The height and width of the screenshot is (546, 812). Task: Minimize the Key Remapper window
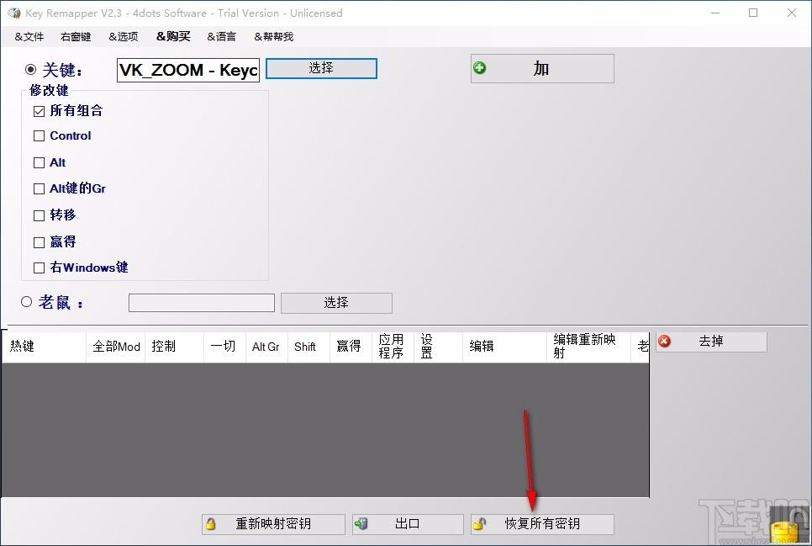coord(715,13)
